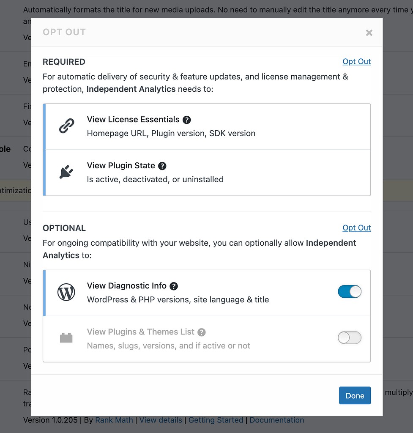The width and height of the screenshot is (413, 433).
Task: Open help info for View Diagnostic Info
Action: [x=174, y=286]
